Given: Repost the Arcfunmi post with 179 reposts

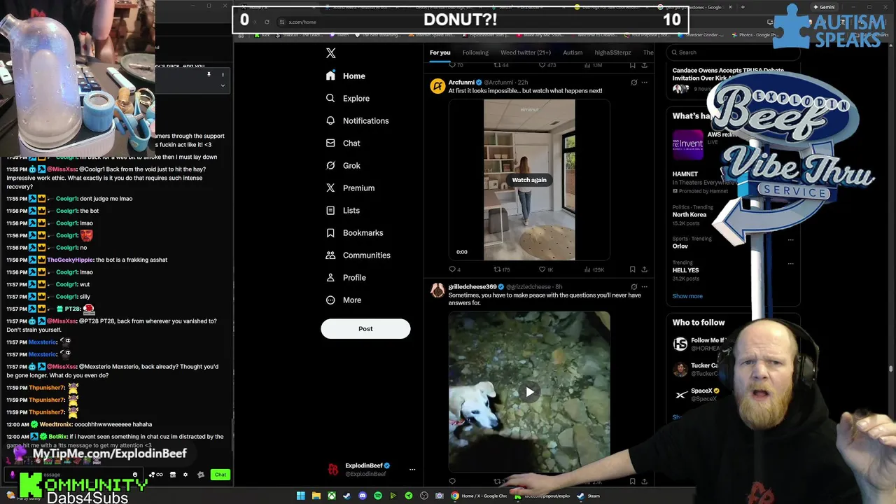Looking at the screenshot, I should [502, 269].
